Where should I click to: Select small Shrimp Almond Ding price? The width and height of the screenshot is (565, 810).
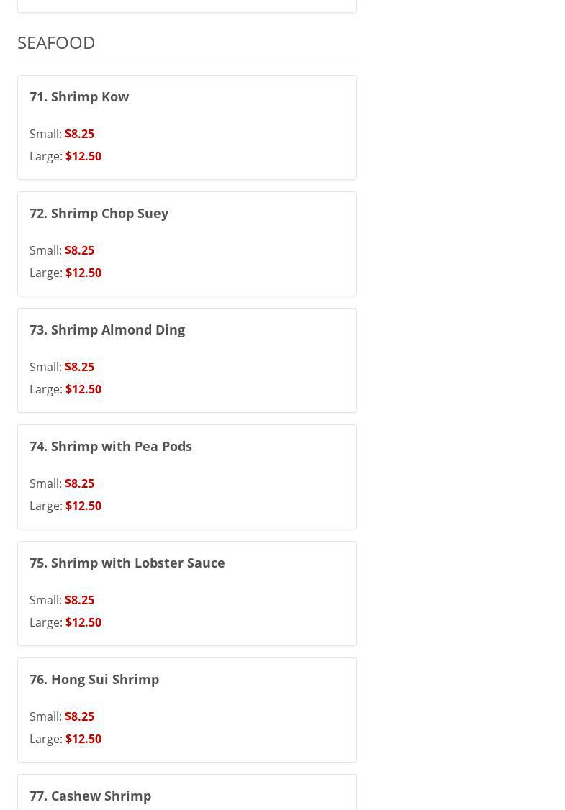(x=79, y=367)
